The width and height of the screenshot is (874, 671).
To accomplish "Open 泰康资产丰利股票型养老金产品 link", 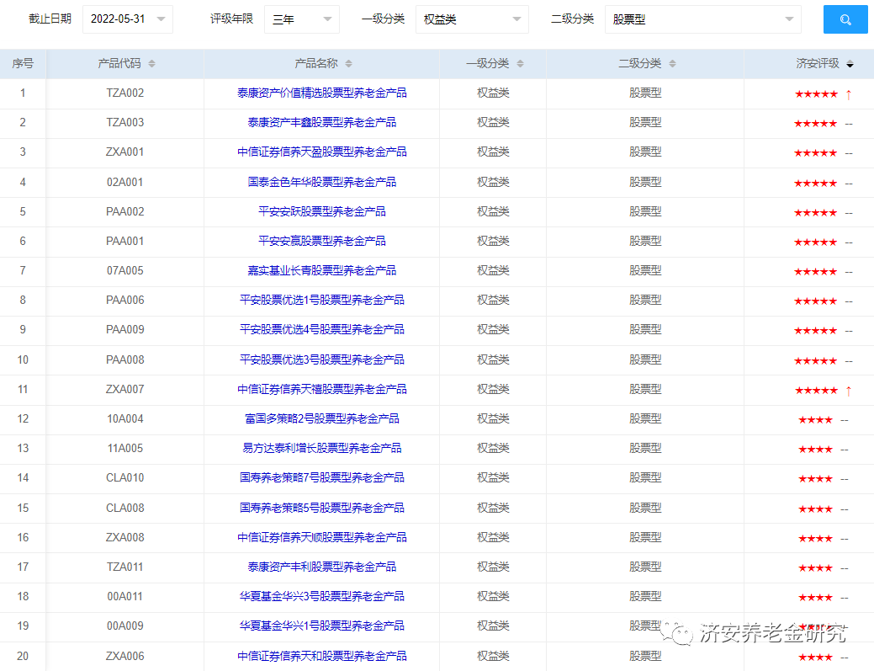I will tap(321, 567).
